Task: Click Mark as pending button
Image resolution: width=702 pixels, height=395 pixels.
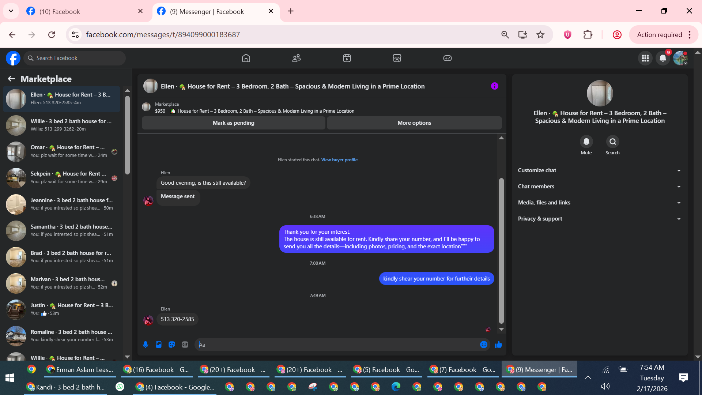Action: pos(233,123)
